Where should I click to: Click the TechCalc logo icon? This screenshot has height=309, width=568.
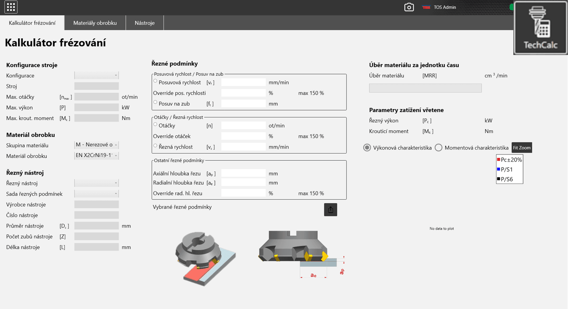coord(540,28)
